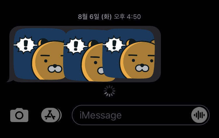Tap the time text 오후 4:50
This screenshot has width=219, height=138.
pyautogui.click(x=127, y=17)
